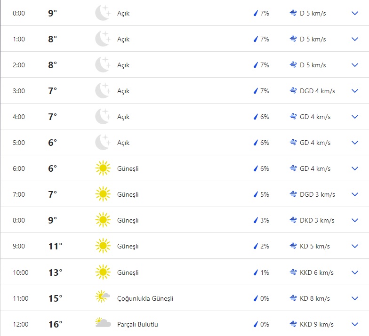The width and height of the screenshot is (369, 336).
Task: Click the moon icon in the 4:00 row
Action: coord(103,117)
